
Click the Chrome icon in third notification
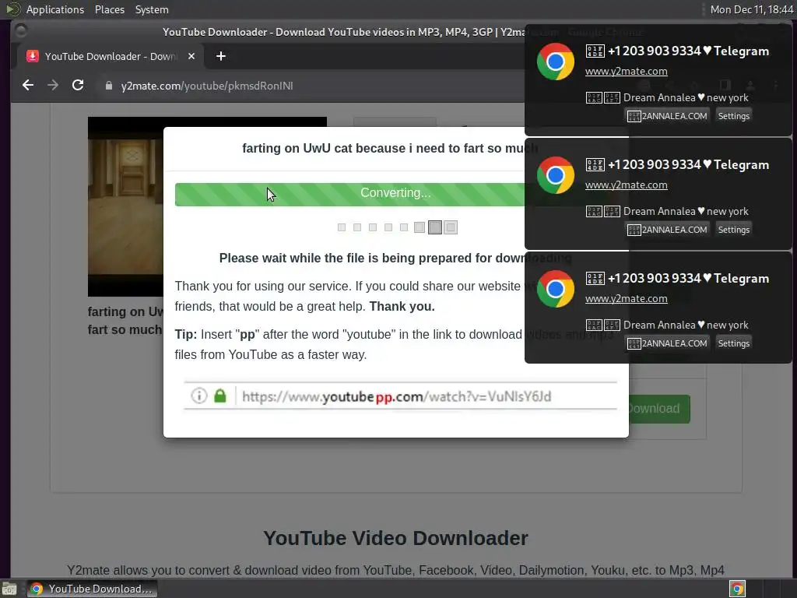(556, 289)
